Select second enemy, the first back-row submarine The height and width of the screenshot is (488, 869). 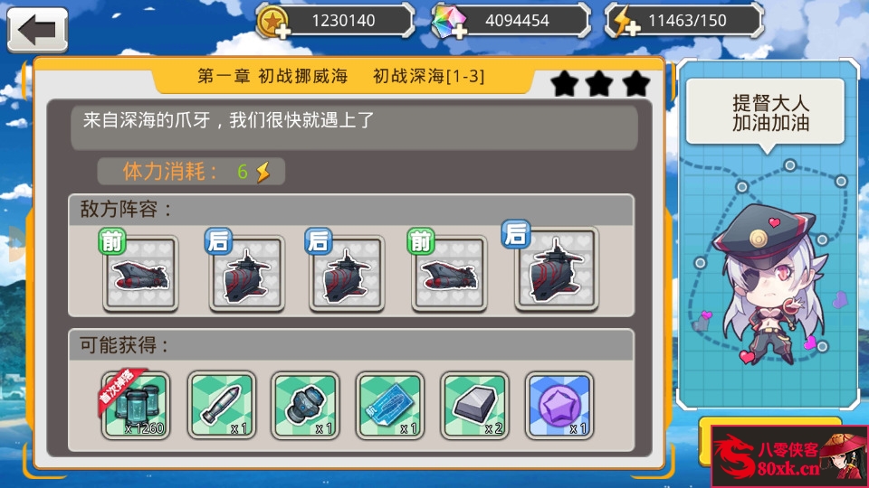point(246,273)
